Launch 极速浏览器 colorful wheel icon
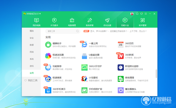Screen dimensions: 176x108 point(48,56)
